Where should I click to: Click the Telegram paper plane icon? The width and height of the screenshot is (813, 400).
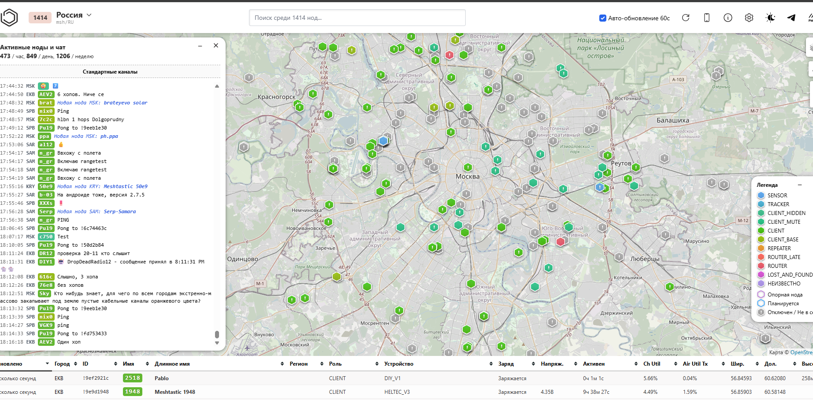click(791, 18)
